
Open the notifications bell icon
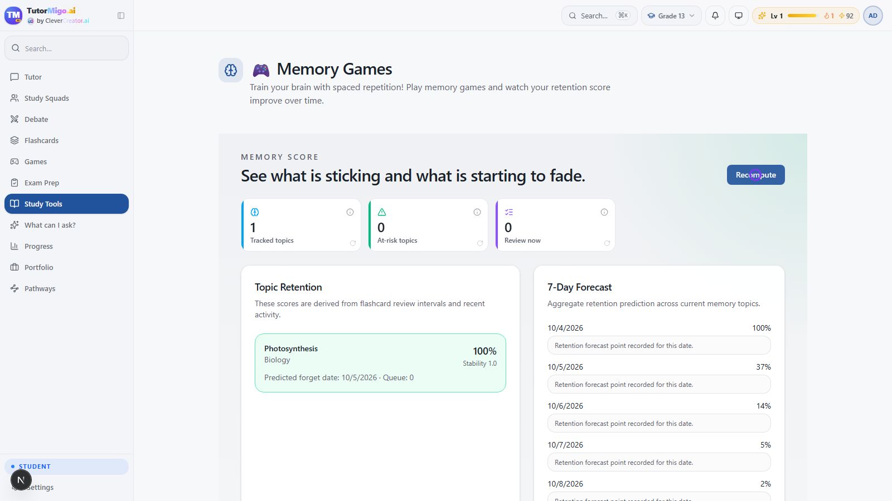point(715,16)
